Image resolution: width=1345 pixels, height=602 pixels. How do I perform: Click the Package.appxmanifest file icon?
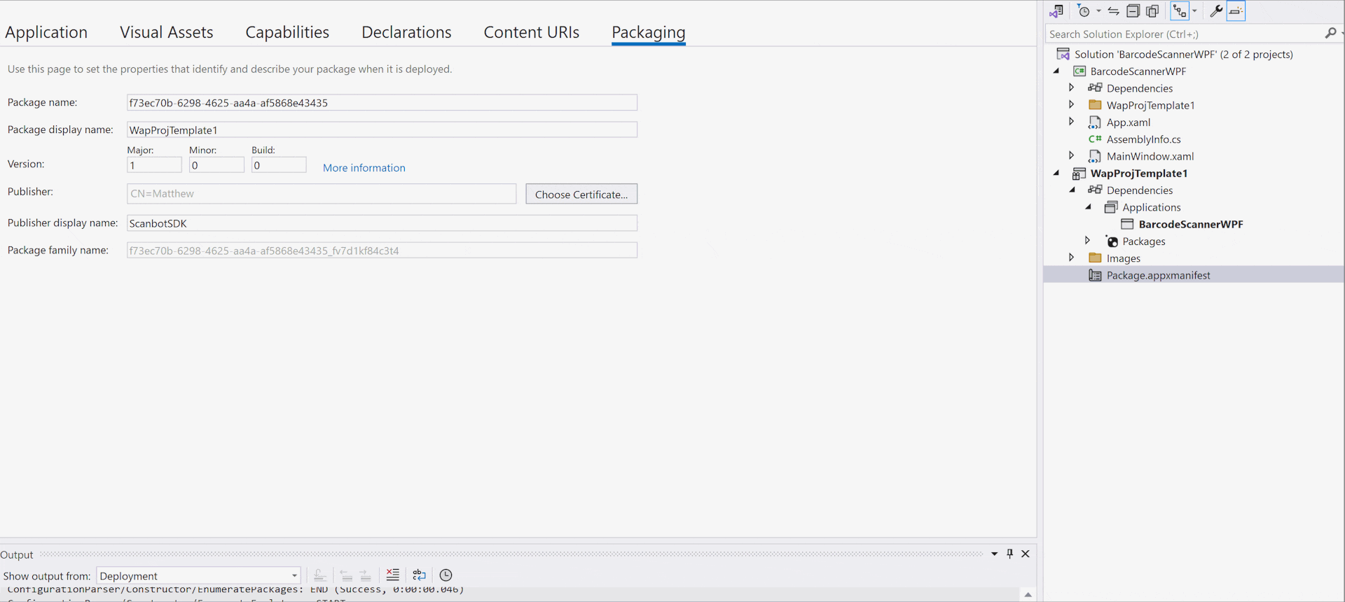coord(1095,275)
